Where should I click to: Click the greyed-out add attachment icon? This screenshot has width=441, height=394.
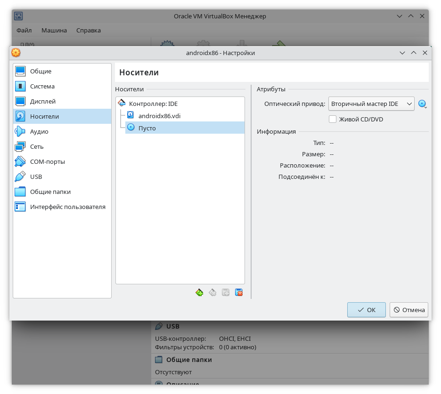226,292
